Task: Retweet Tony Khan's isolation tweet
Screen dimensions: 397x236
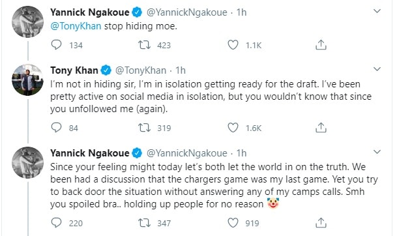Action: tap(144, 128)
